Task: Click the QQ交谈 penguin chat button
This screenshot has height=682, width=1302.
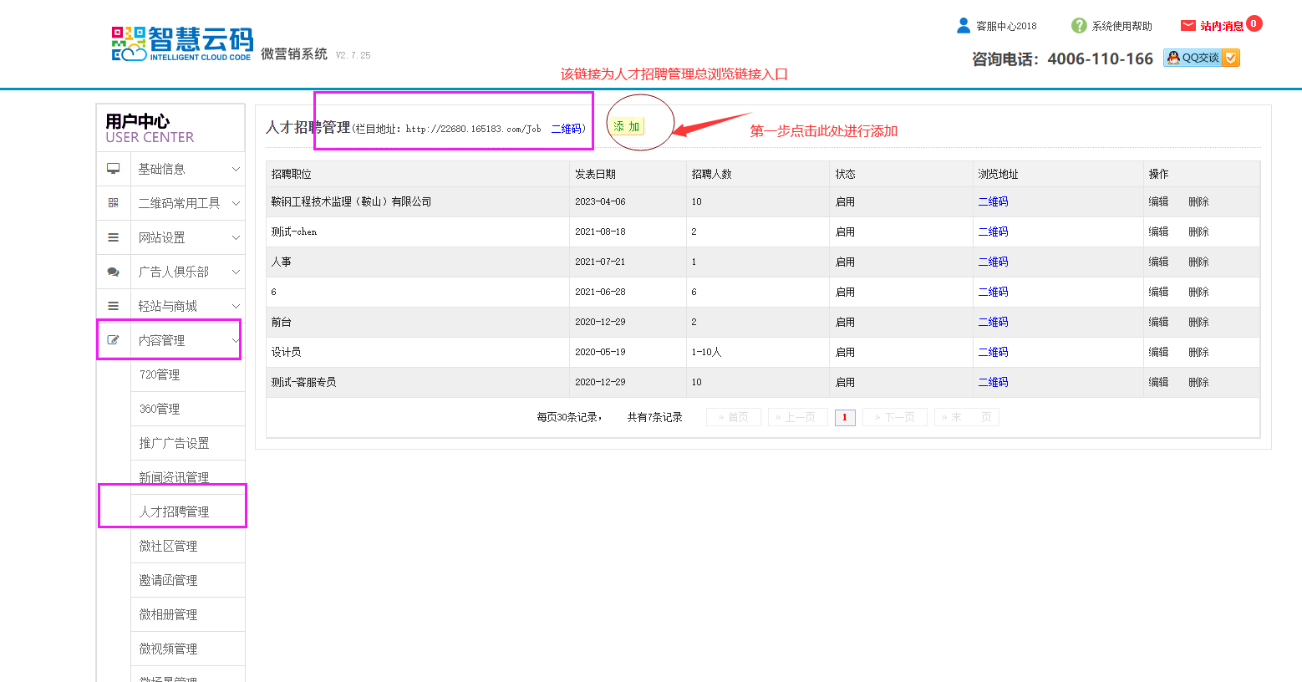Action: tap(1201, 58)
